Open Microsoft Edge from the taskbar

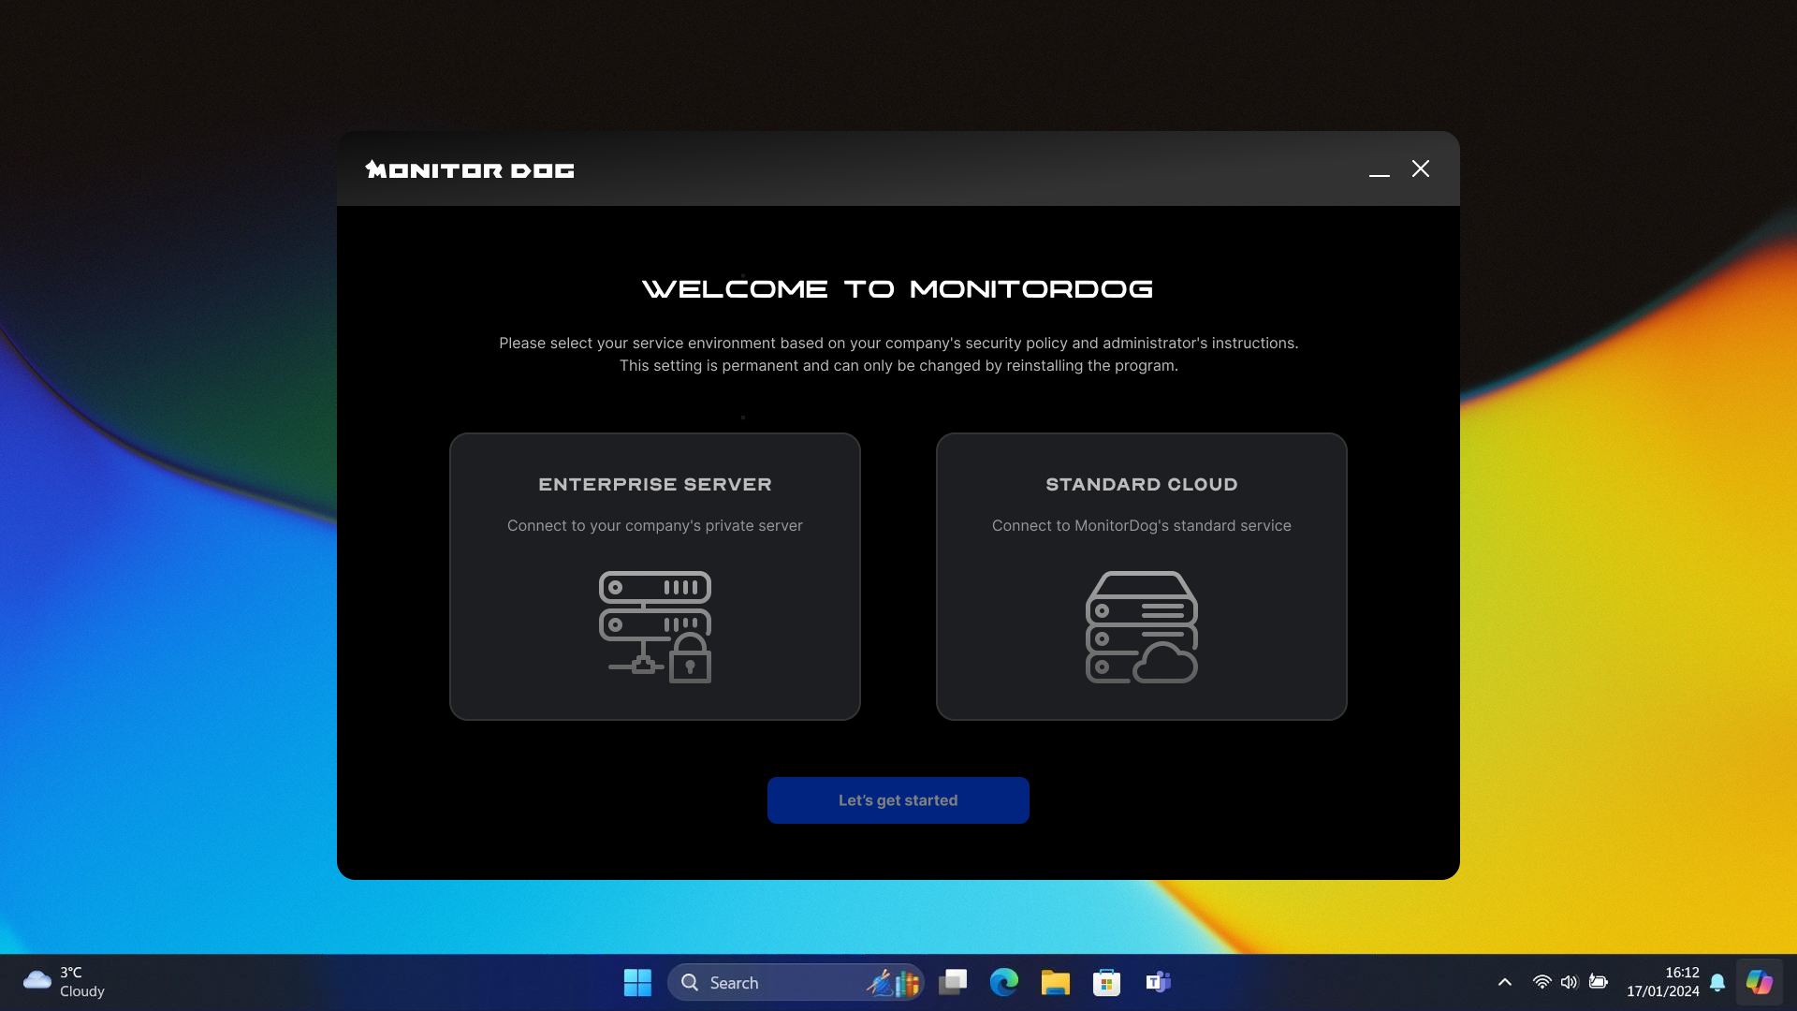[1004, 982]
